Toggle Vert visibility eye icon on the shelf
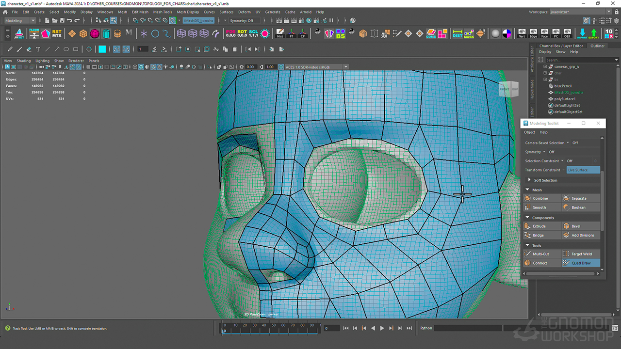This screenshot has width=621, height=349. click(522, 33)
